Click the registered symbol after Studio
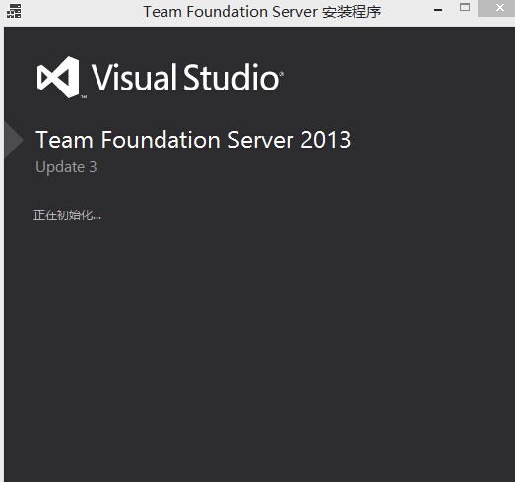This screenshot has width=515, height=482. (281, 74)
